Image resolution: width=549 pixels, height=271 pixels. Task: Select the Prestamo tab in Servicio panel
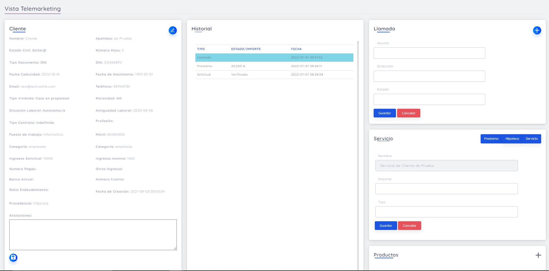[x=491, y=139]
